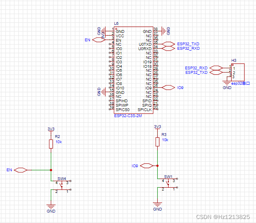Image resolution: width=256 pixels, height=223 pixels.
Task: Click the ESP32_TXD net port at pin 35
Action: coord(169,44)
